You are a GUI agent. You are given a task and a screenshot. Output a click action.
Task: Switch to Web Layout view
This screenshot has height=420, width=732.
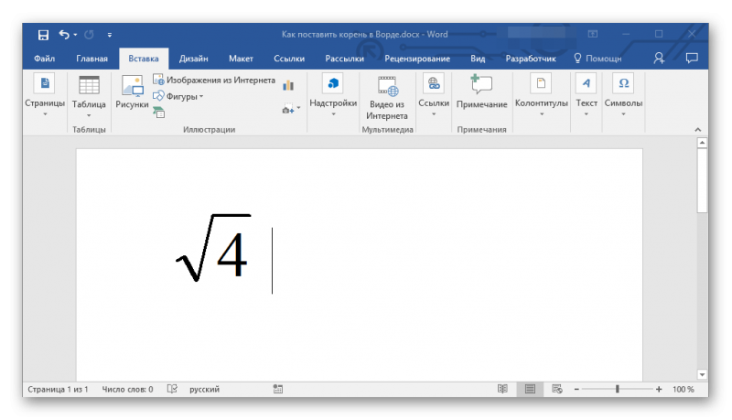(x=557, y=389)
